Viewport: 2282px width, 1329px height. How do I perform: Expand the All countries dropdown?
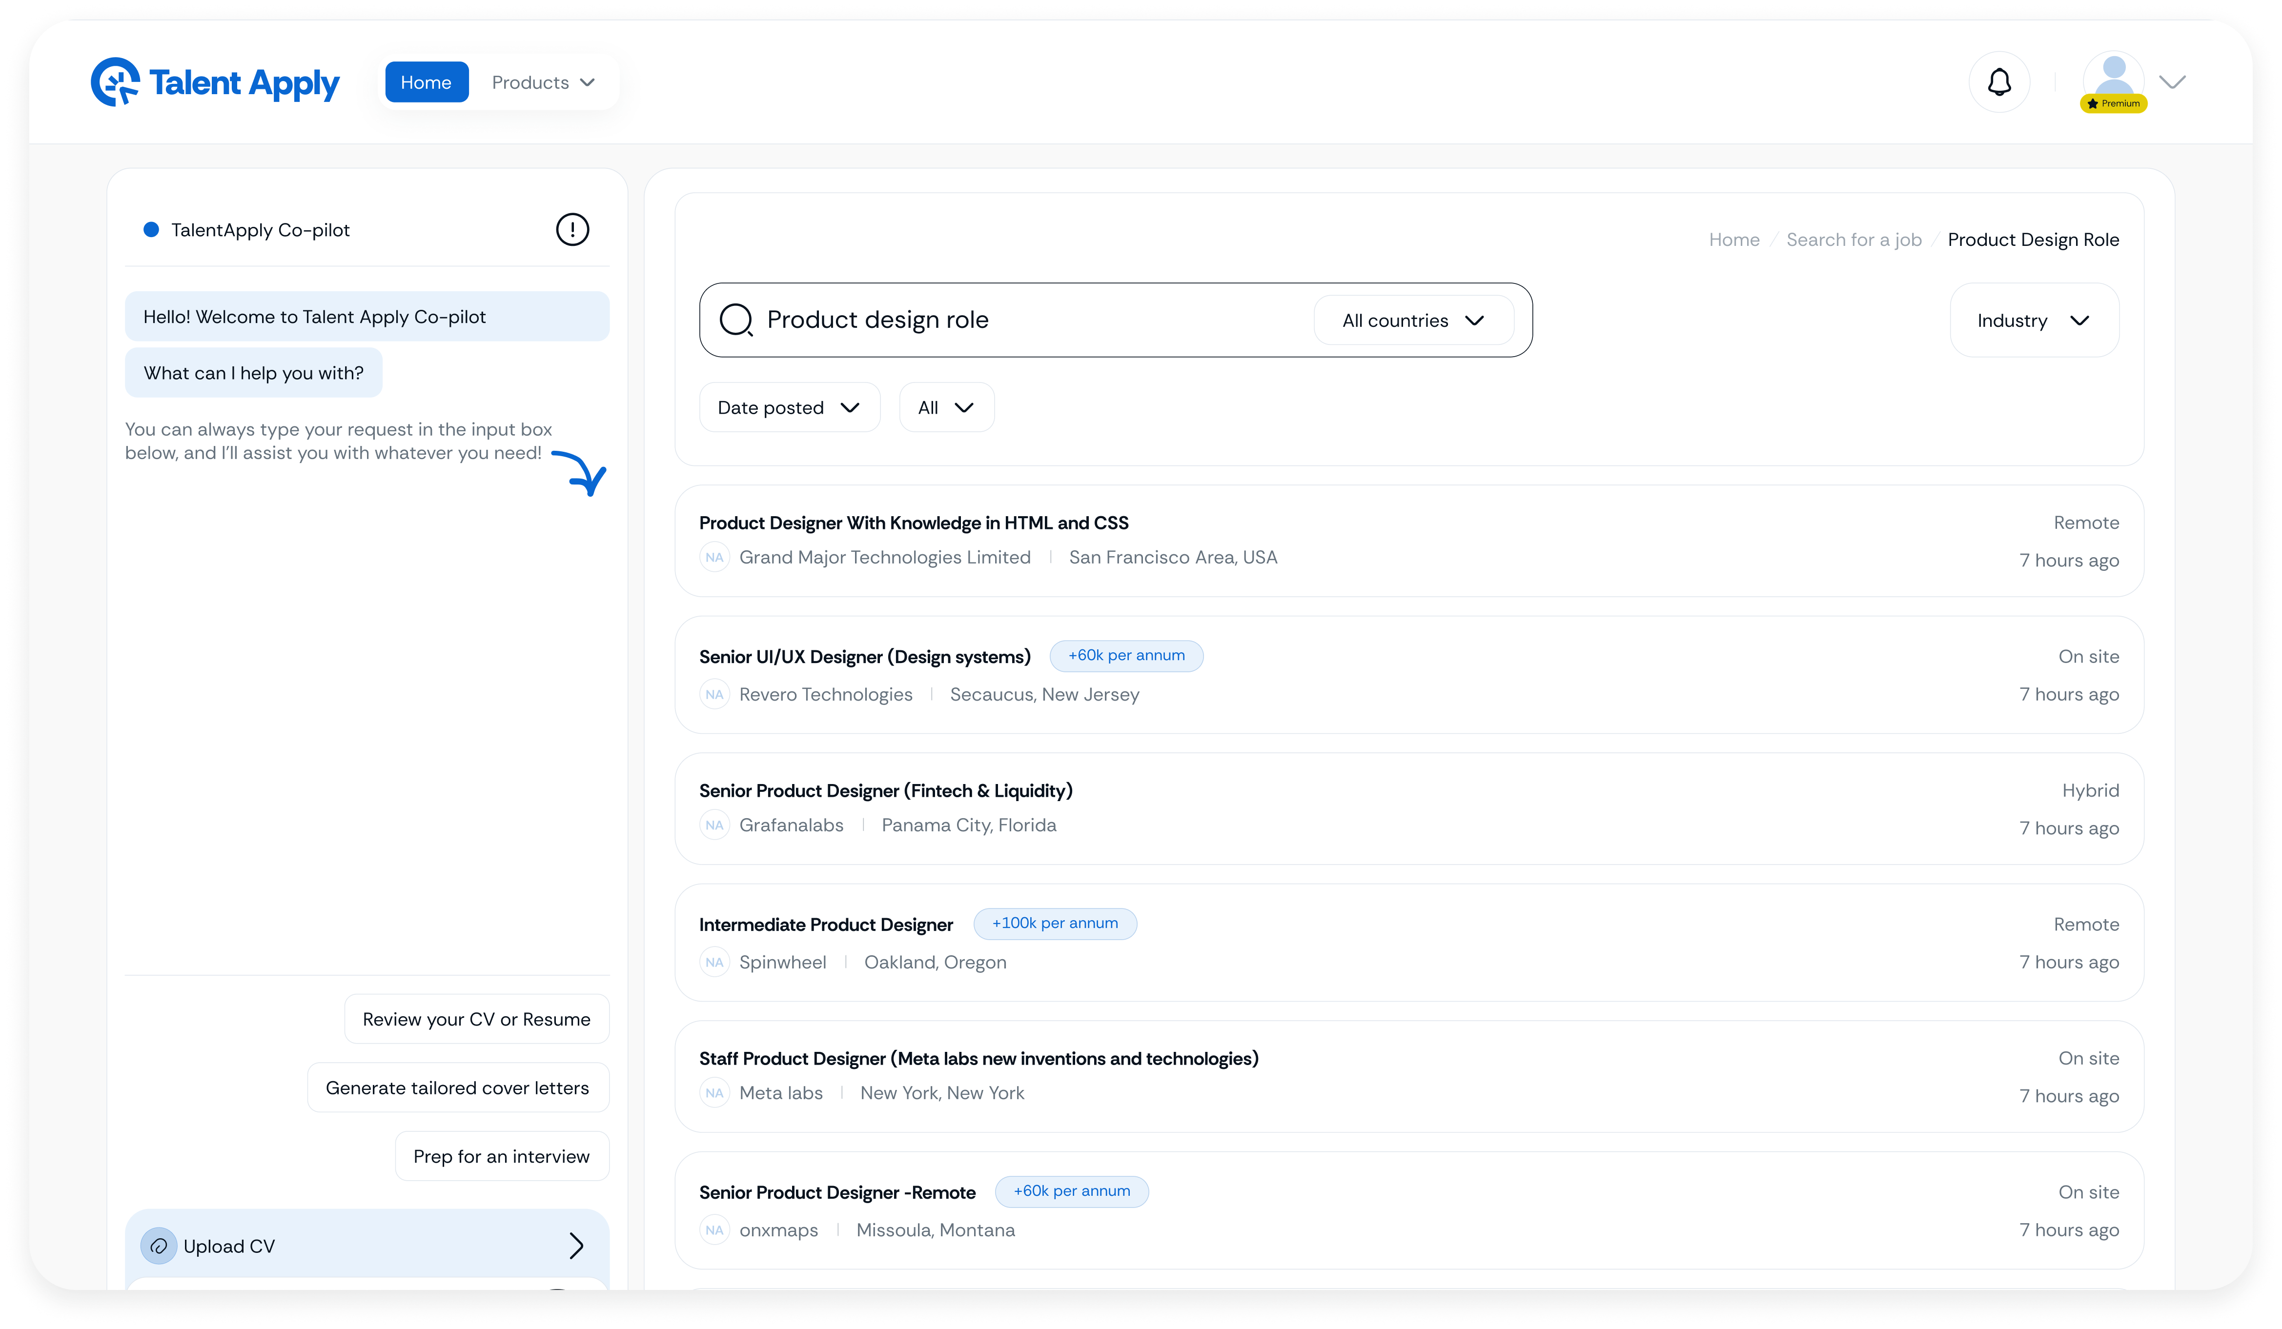click(x=1413, y=321)
